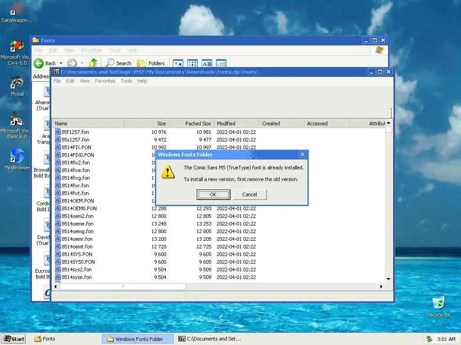Viewport: 461px width, 345px height.
Task: Select 85f1257.fon file icon
Action: click(x=58, y=132)
